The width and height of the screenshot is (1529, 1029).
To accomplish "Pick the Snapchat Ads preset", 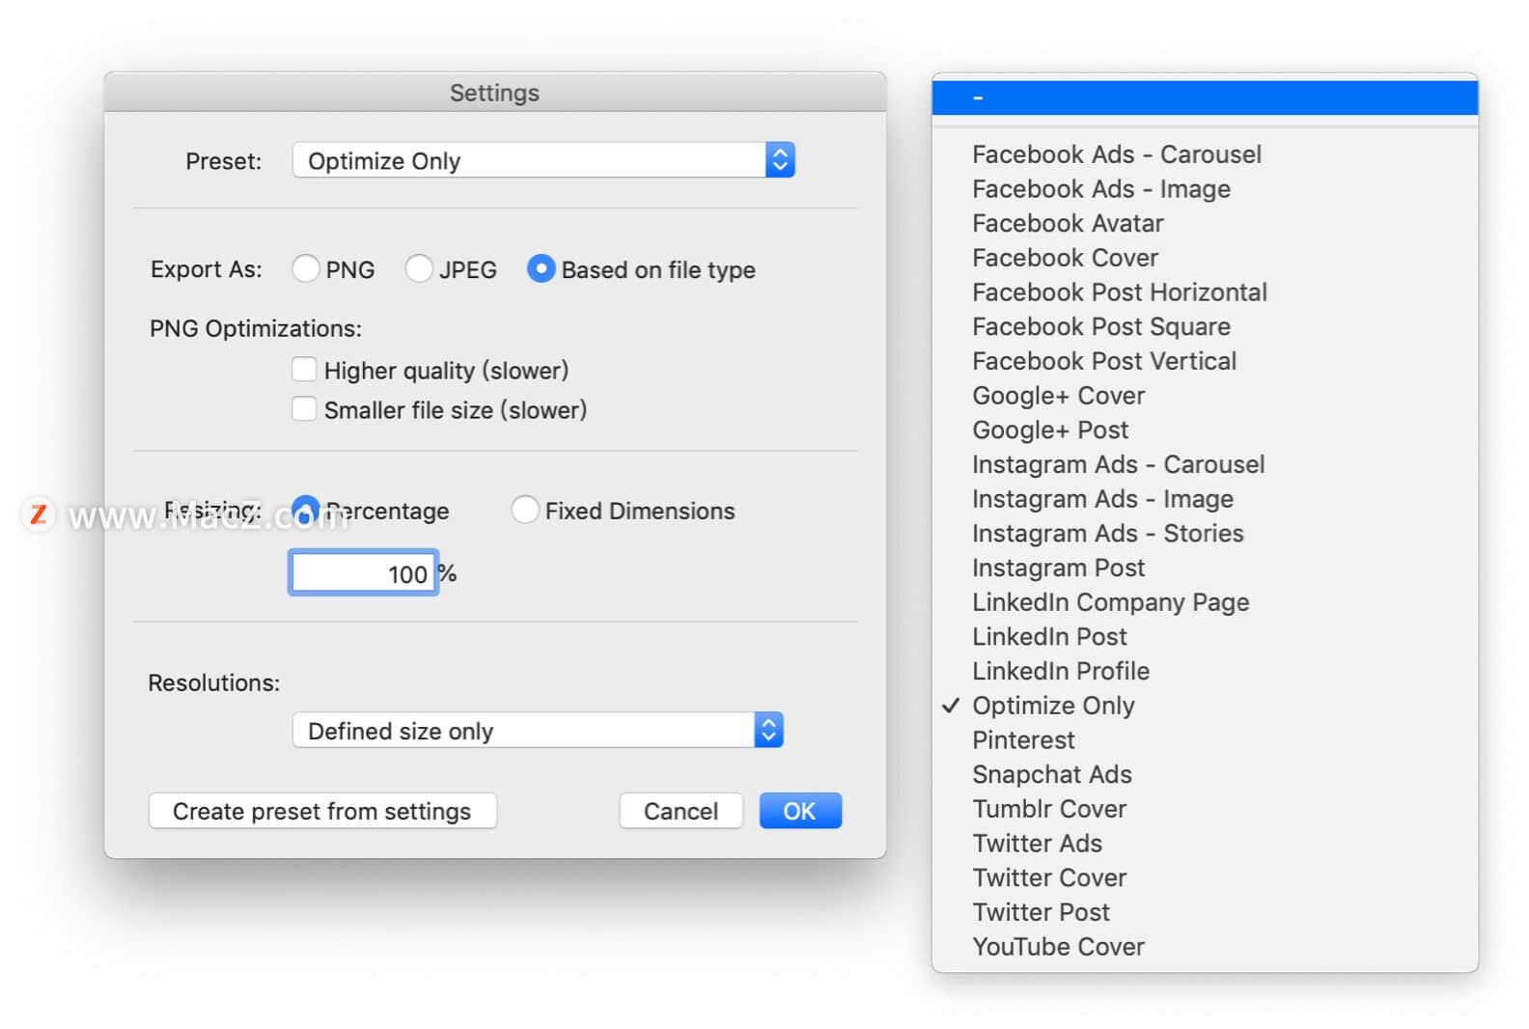I will pyautogui.click(x=1205, y=774).
